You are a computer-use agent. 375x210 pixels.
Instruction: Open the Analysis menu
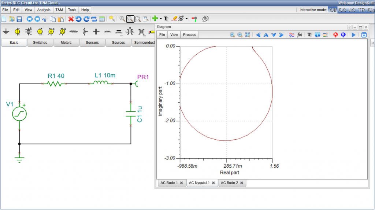coord(44,10)
